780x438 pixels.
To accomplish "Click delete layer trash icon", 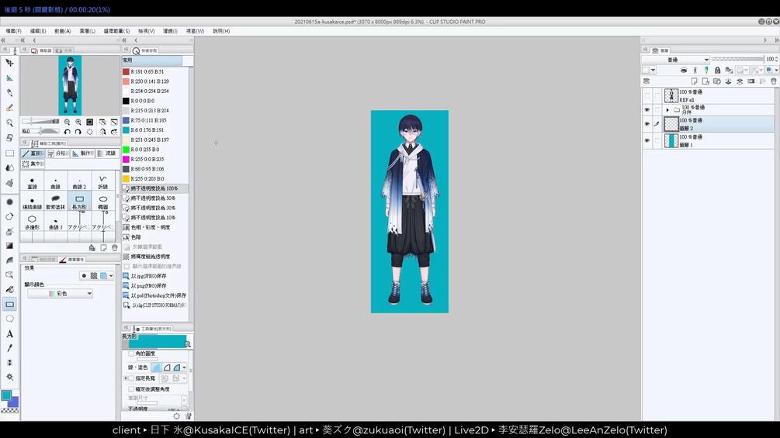I will [x=774, y=81].
